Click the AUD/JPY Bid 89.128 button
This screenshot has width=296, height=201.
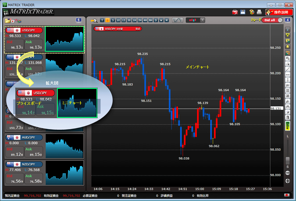click(15, 152)
